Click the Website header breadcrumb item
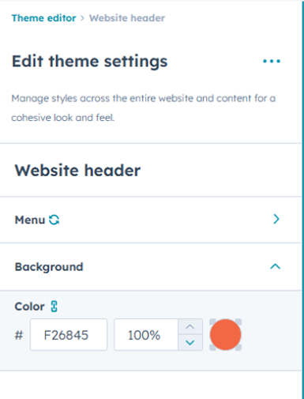 [x=127, y=18]
